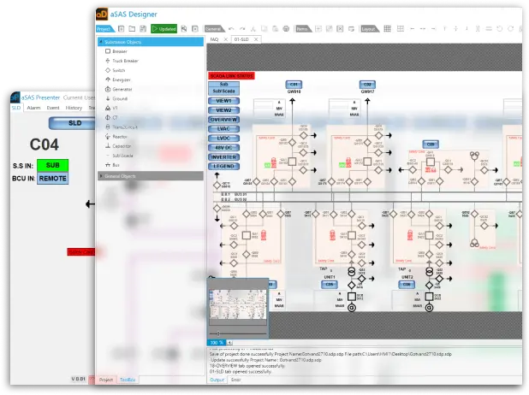Click the 48V DC button
Screen dimensions: 529x395
coord(223,148)
